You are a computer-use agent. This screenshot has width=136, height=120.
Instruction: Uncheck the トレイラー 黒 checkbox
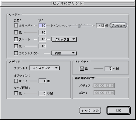tap(82, 69)
